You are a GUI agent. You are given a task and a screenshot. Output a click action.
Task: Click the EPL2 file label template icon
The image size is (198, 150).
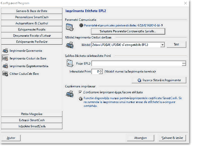point(70,63)
